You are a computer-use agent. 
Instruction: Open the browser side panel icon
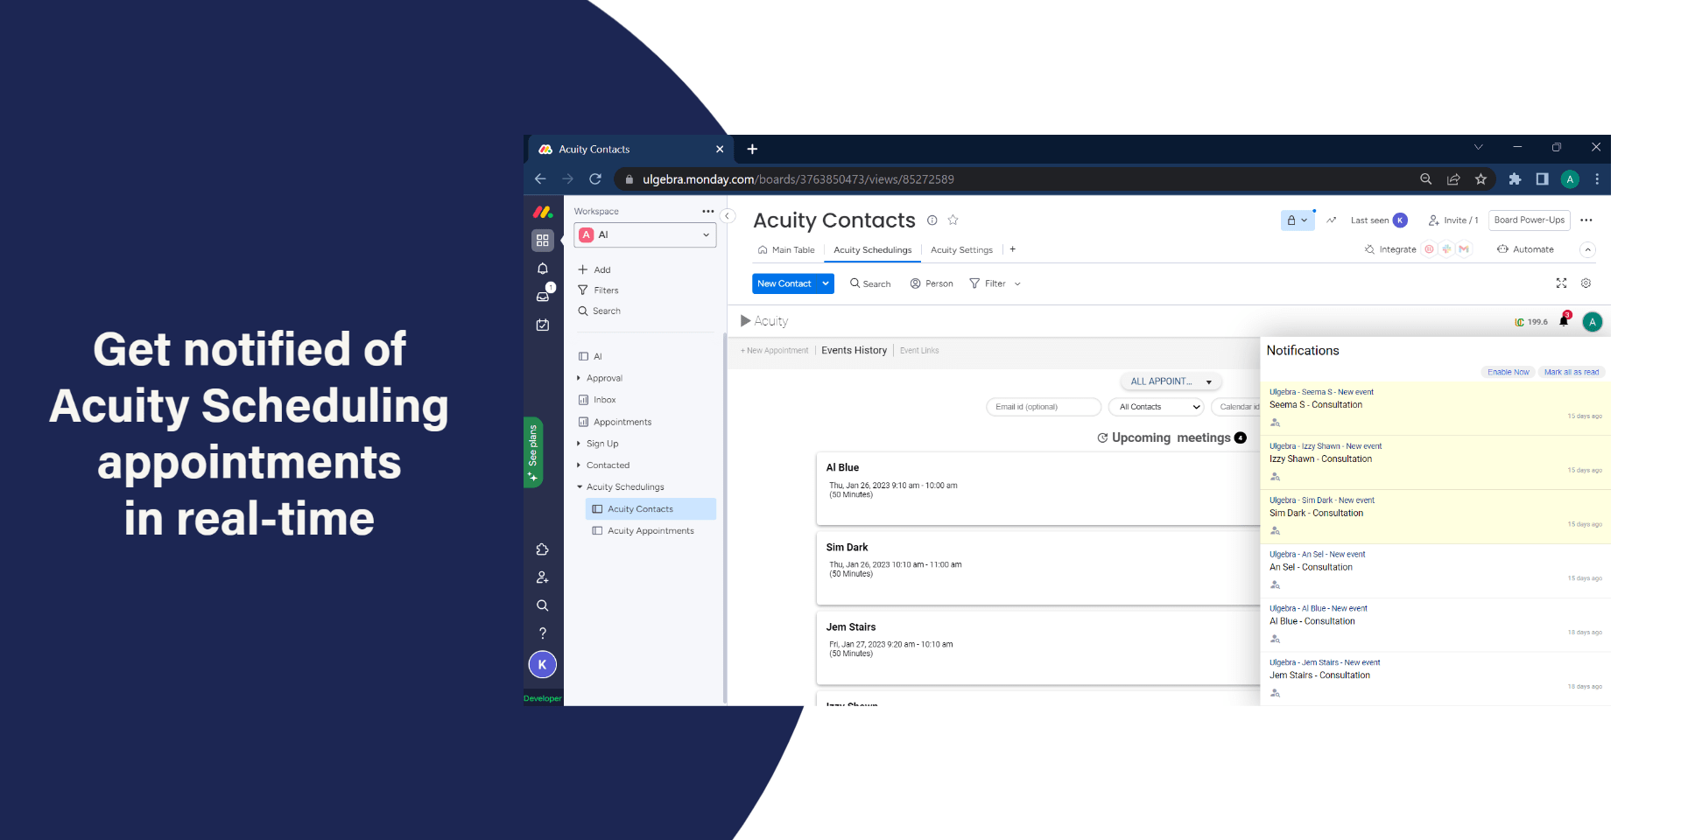pos(1543,178)
